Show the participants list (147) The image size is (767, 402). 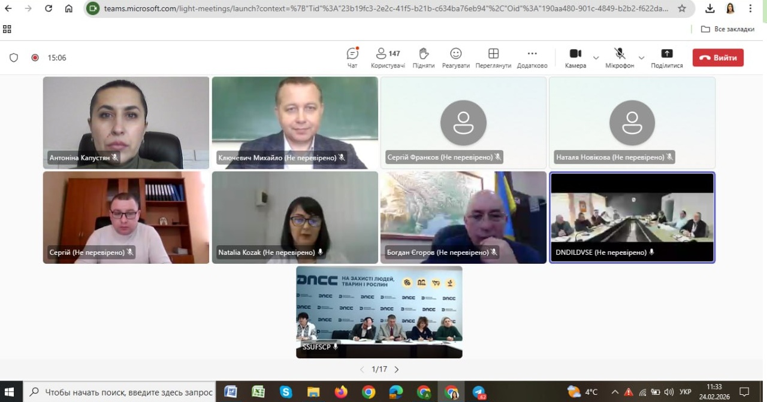tap(387, 57)
